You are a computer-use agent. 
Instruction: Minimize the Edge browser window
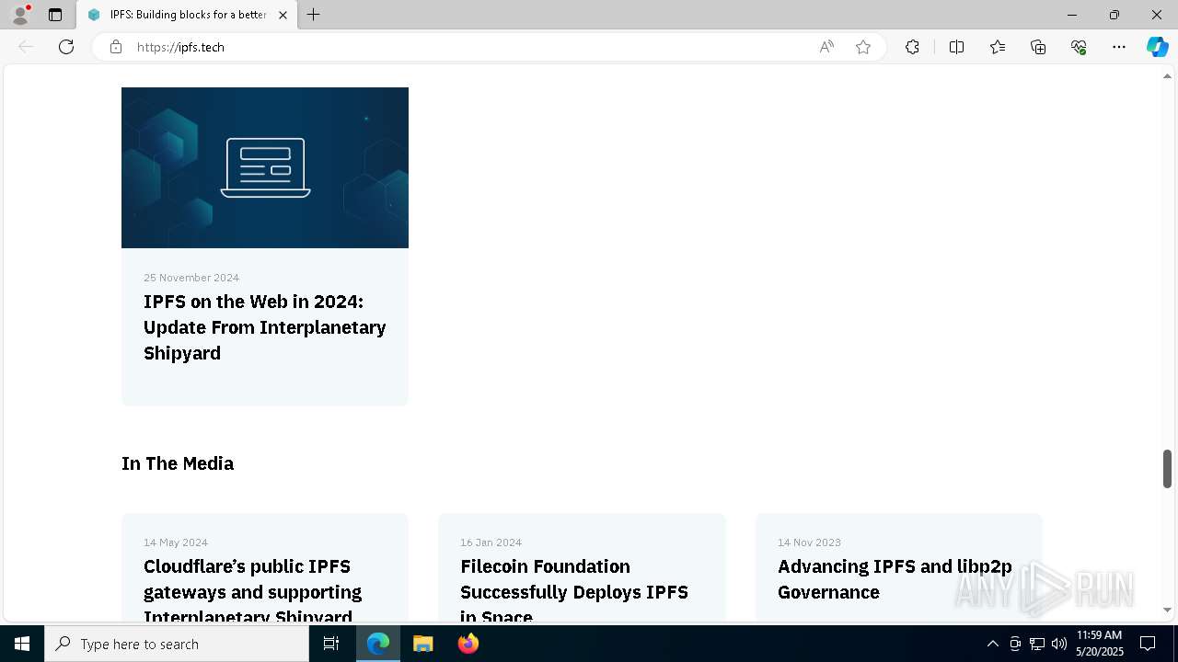point(1072,15)
